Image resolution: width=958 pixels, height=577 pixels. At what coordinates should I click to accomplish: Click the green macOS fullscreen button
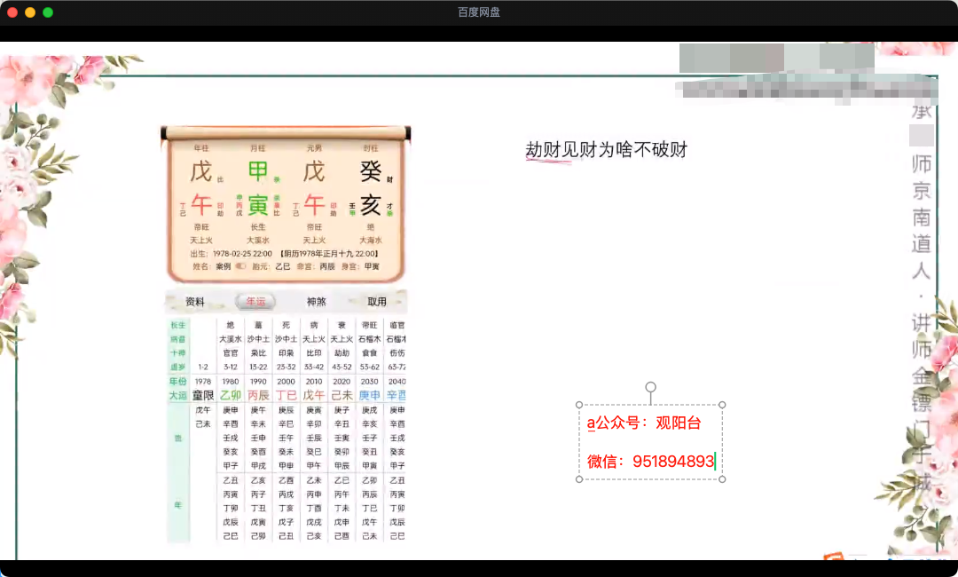coord(48,12)
